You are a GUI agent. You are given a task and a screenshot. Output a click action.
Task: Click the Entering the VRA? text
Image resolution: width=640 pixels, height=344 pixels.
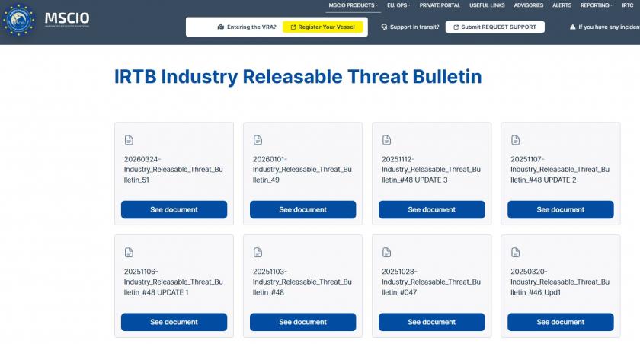point(251,27)
